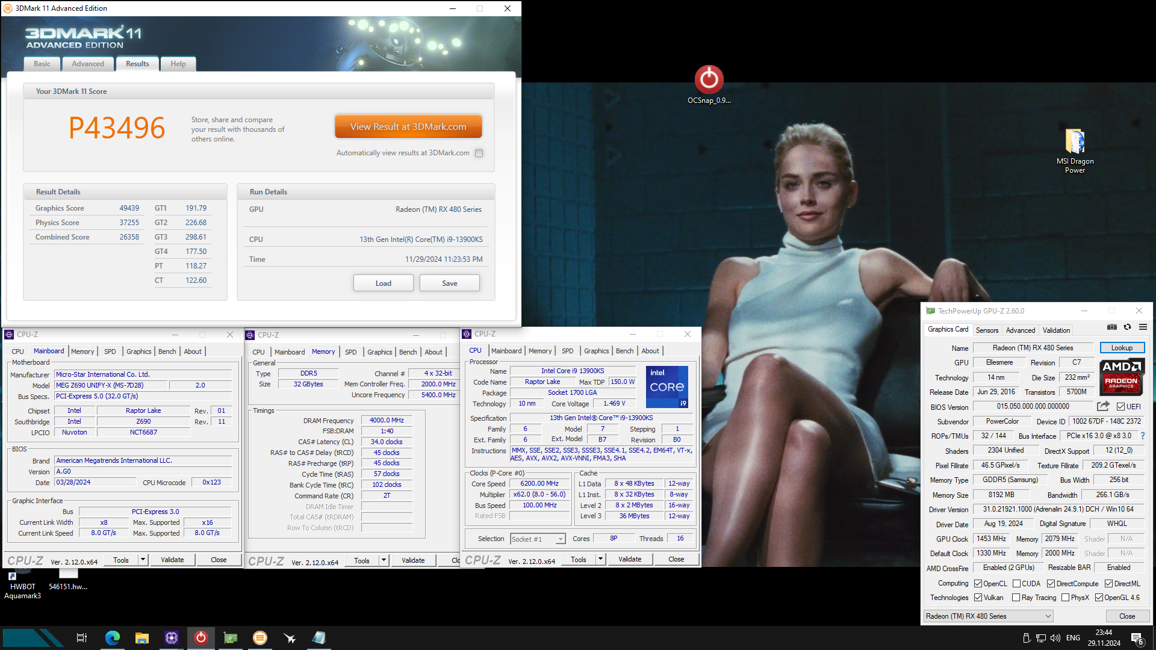Switch to the Advanced tab in 3DMark 11

(88, 64)
